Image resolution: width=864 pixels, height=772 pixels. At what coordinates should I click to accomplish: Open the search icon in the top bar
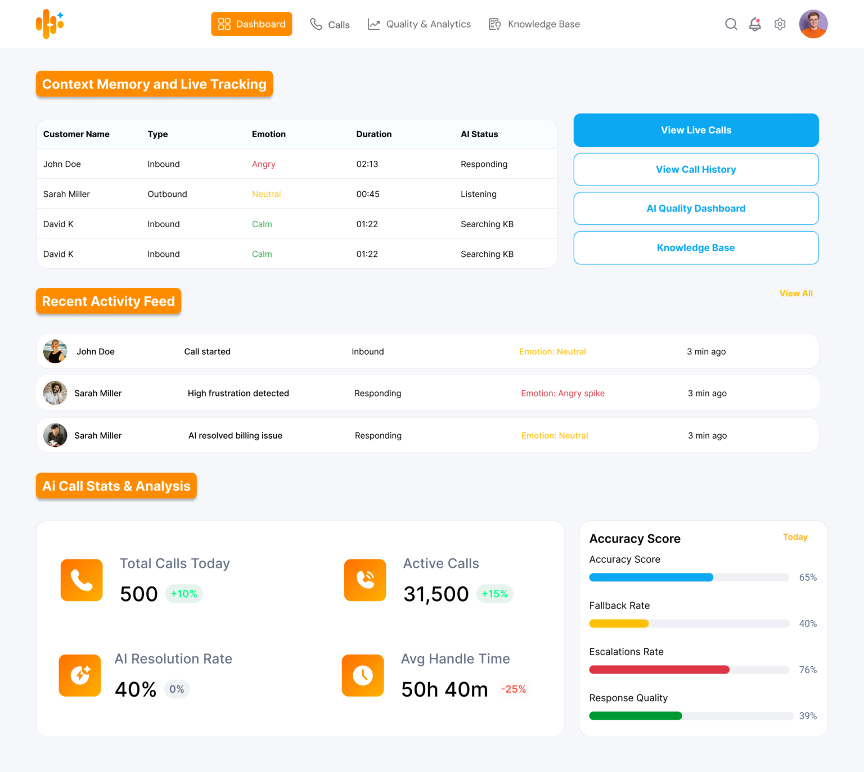(x=731, y=24)
